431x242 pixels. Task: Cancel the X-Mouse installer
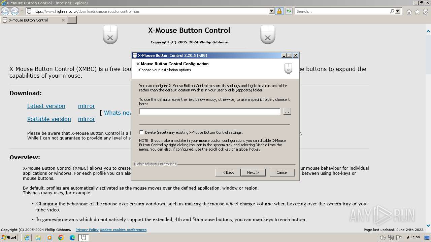point(282,172)
